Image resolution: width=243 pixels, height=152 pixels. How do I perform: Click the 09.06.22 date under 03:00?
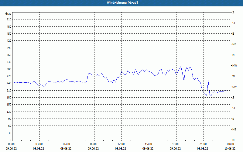[39, 148]
